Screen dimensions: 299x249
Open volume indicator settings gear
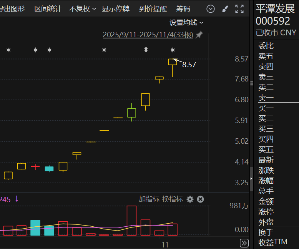pyautogui.click(x=190, y=199)
